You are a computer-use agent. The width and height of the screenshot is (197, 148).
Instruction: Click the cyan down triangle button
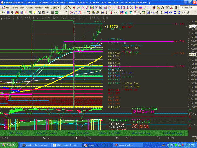click(131, 13)
